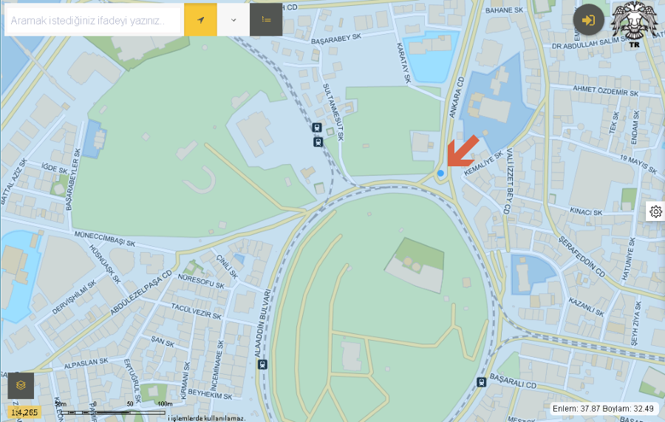Click the round login icon
The height and width of the screenshot is (422, 665).
tap(589, 20)
